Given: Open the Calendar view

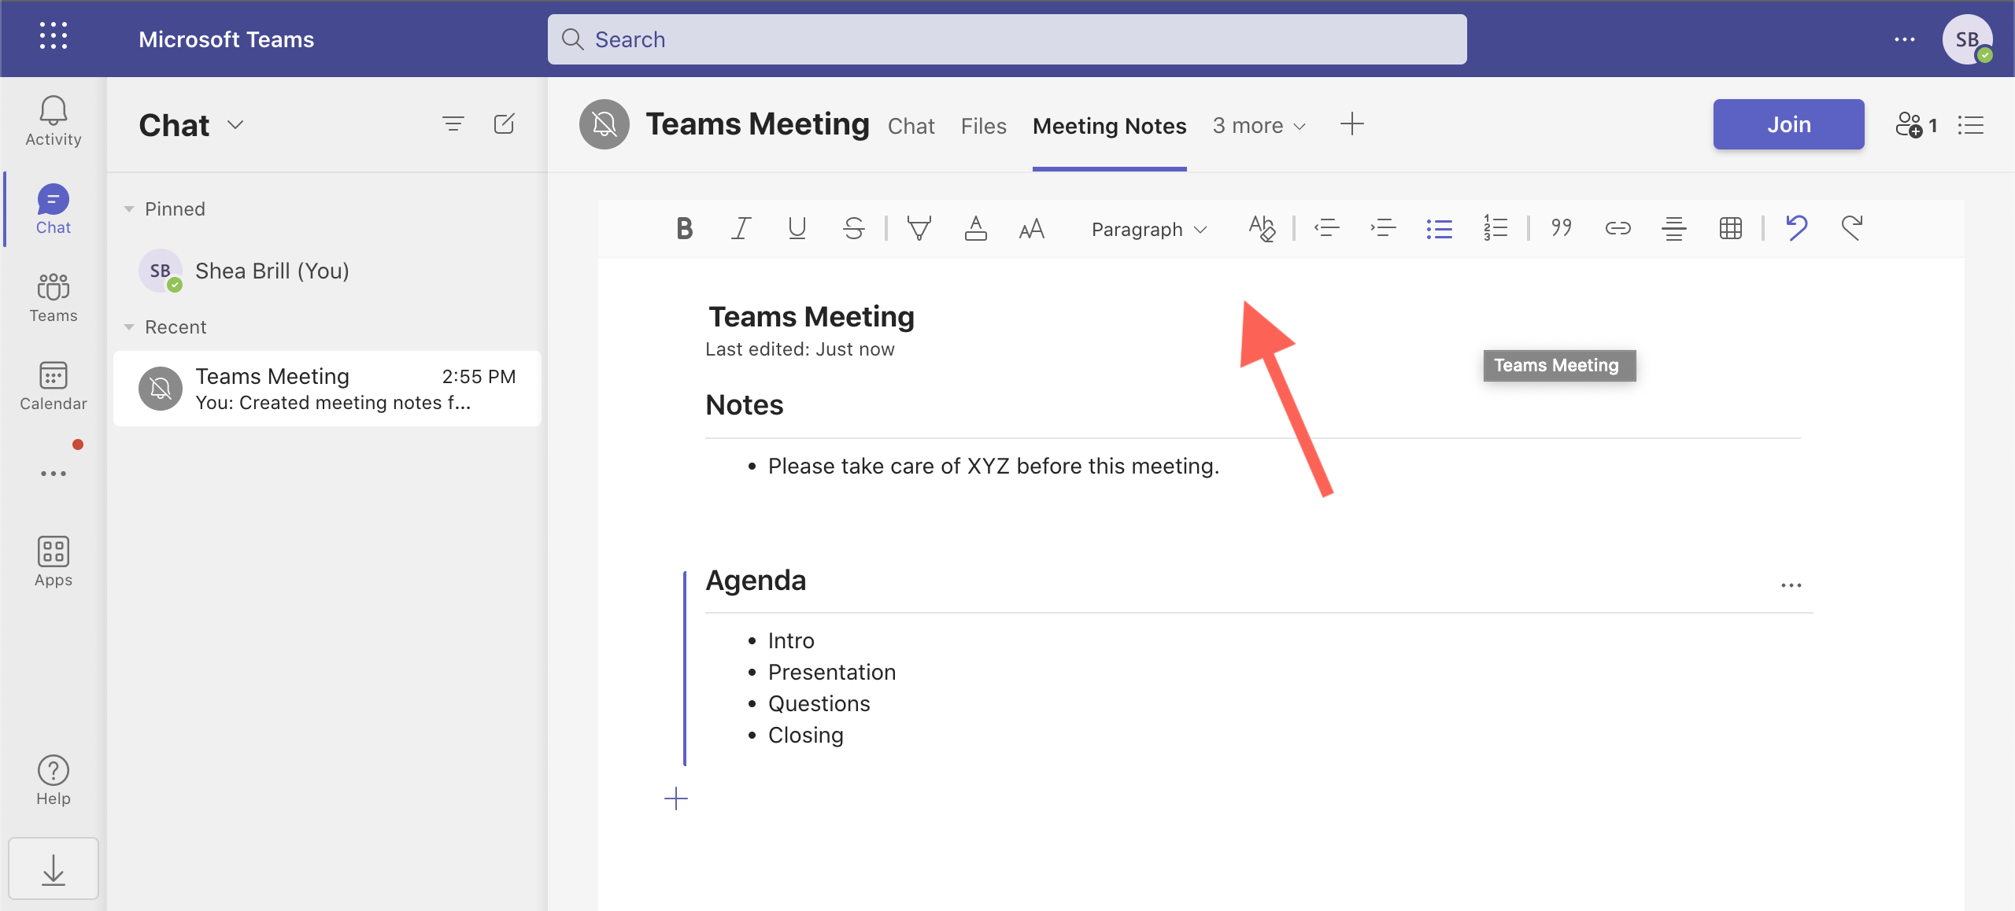Looking at the screenshot, I should [x=54, y=386].
